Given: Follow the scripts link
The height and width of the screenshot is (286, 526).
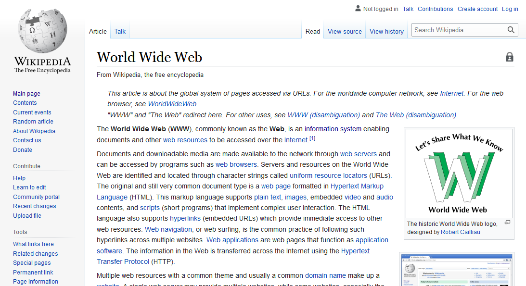Looking at the screenshot, I should 150,208.
